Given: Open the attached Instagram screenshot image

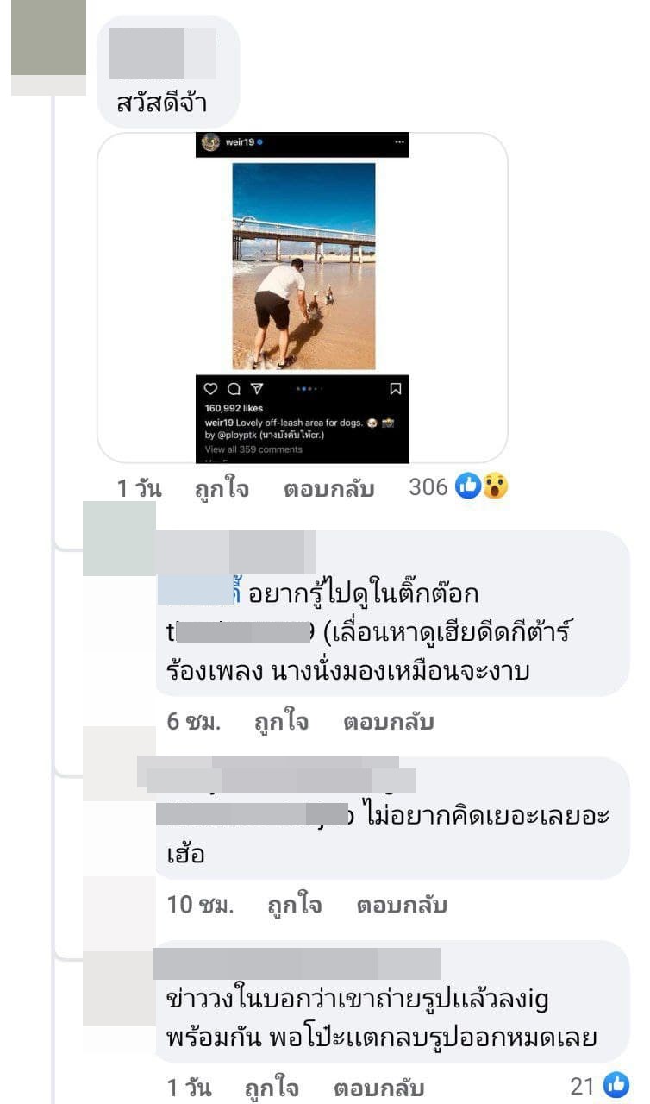Looking at the screenshot, I should (302, 298).
